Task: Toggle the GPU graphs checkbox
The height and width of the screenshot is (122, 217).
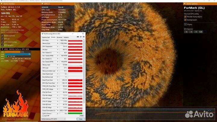Action: tap(2, 45)
